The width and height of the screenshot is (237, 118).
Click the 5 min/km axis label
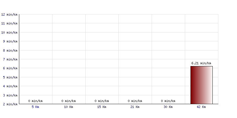[10, 77]
